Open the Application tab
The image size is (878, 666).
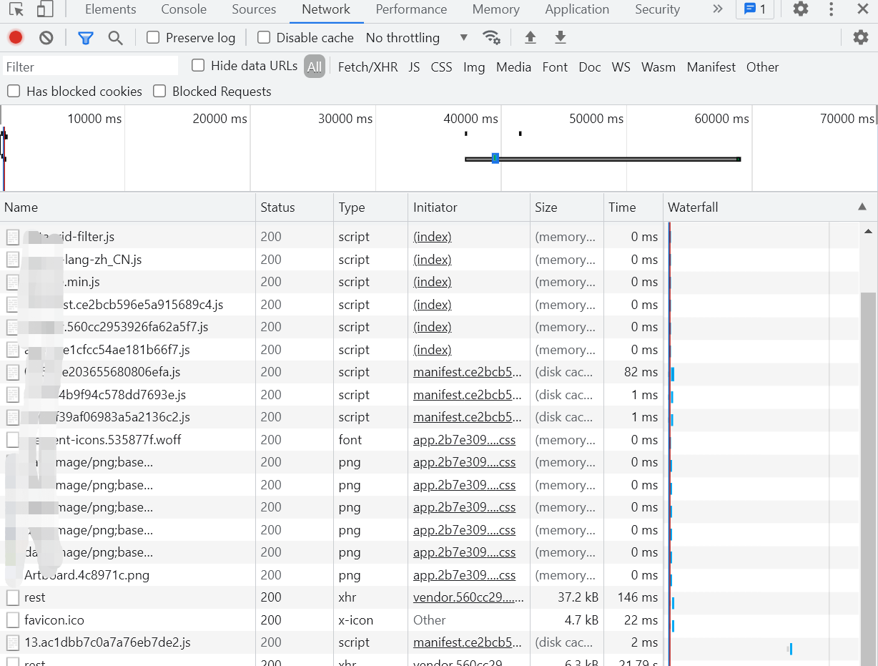577,9
